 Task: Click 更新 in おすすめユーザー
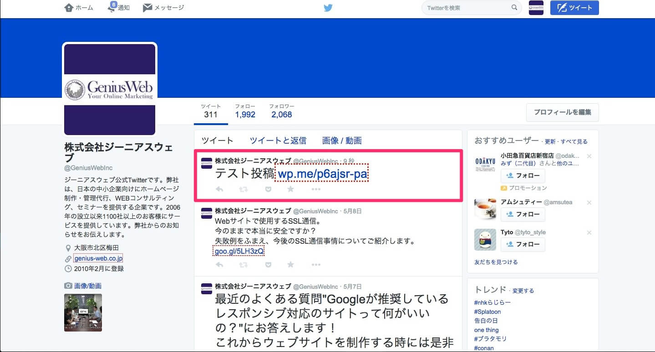550,141
